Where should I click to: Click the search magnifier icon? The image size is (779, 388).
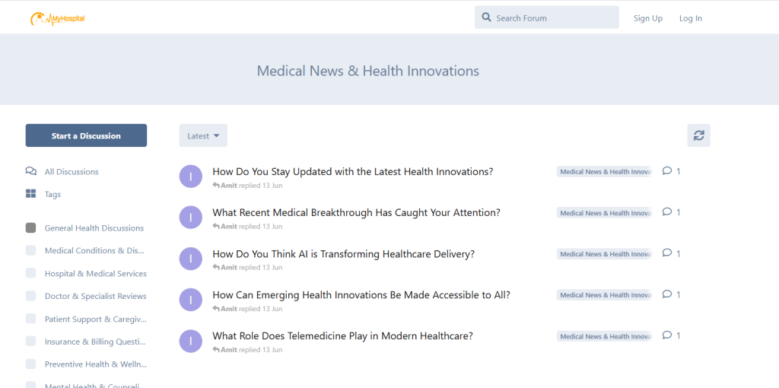click(x=487, y=17)
